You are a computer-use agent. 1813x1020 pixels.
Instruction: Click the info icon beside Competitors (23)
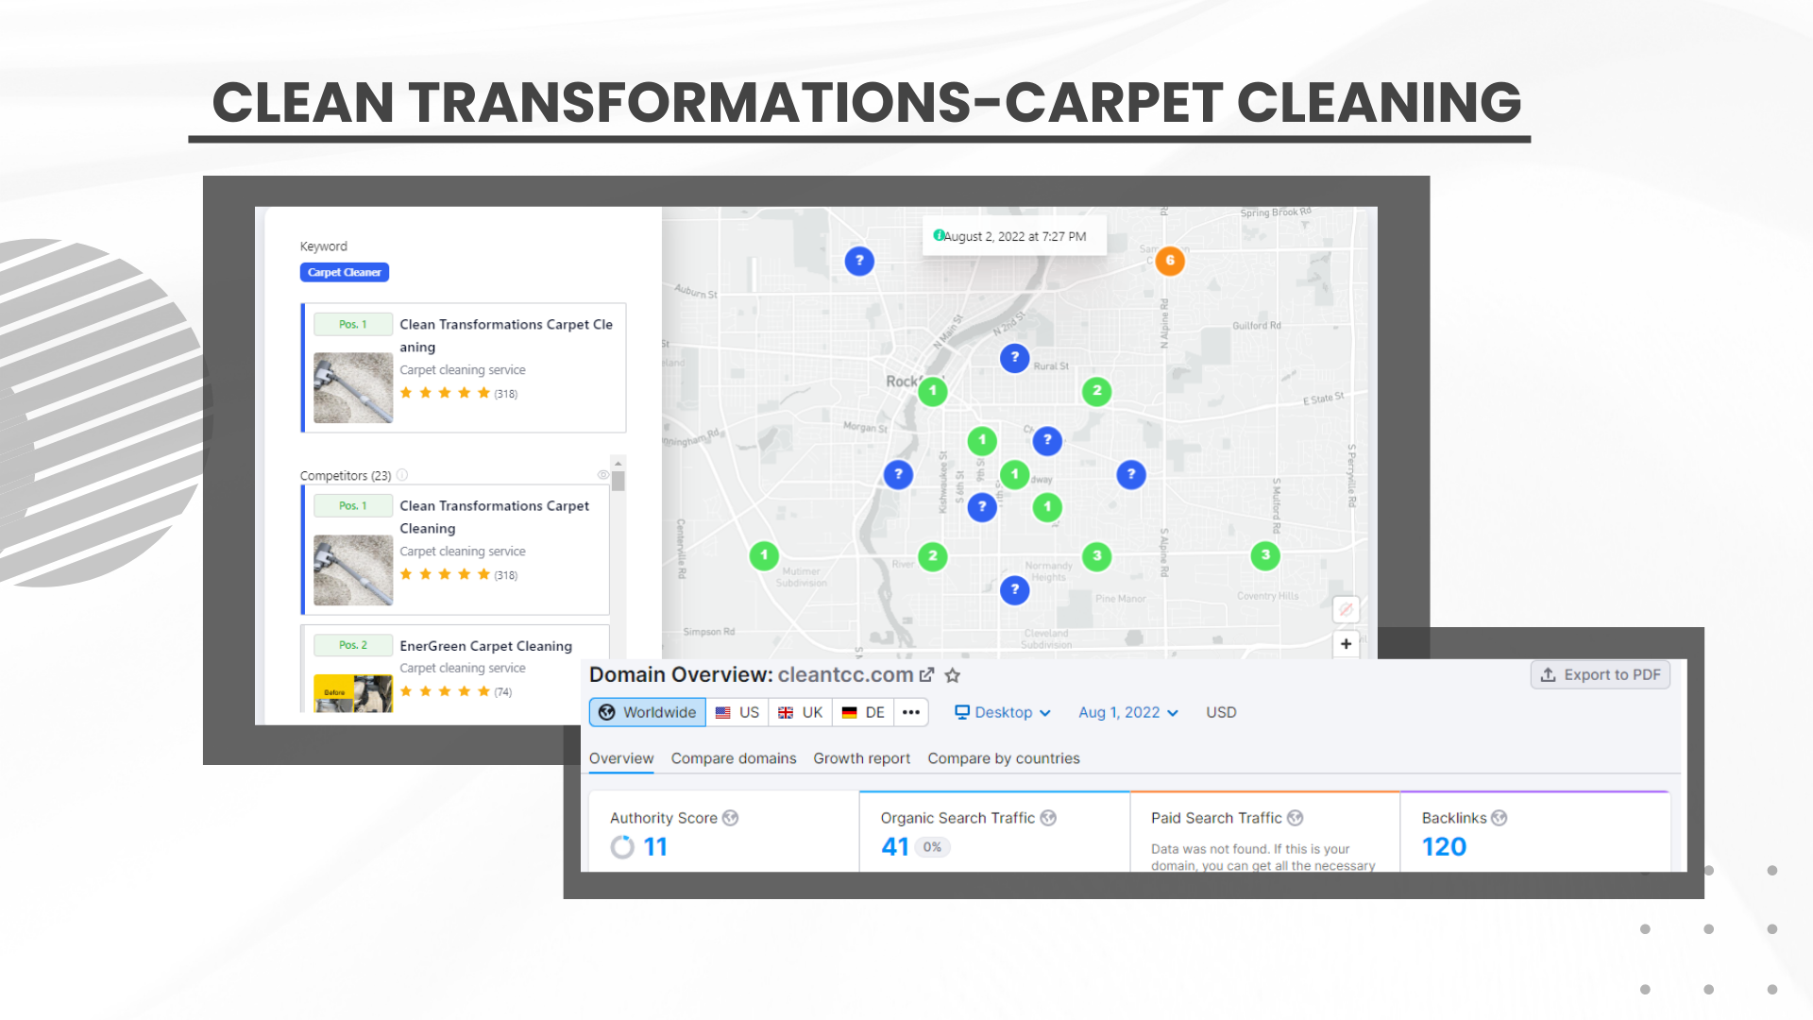(x=402, y=475)
